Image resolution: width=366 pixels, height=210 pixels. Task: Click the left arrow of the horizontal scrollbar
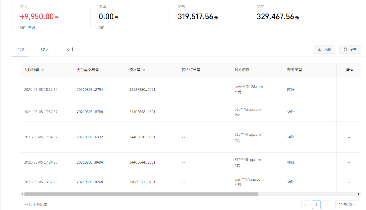(22, 194)
